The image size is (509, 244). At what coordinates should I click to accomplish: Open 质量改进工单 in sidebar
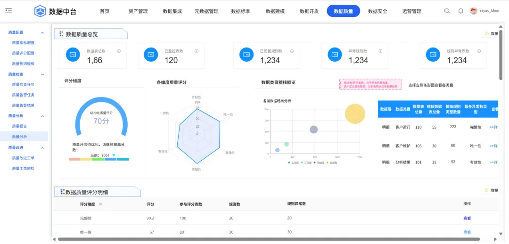click(x=23, y=158)
